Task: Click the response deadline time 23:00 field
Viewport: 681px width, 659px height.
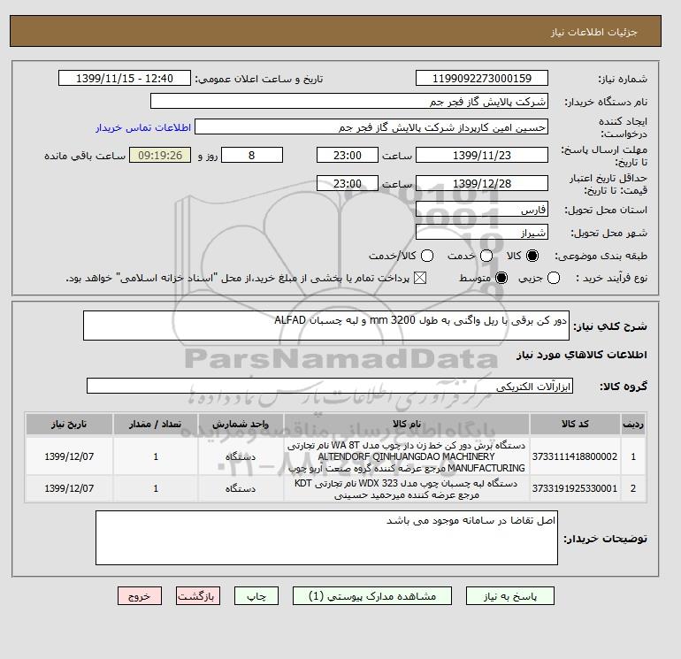Action: click(348, 155)
